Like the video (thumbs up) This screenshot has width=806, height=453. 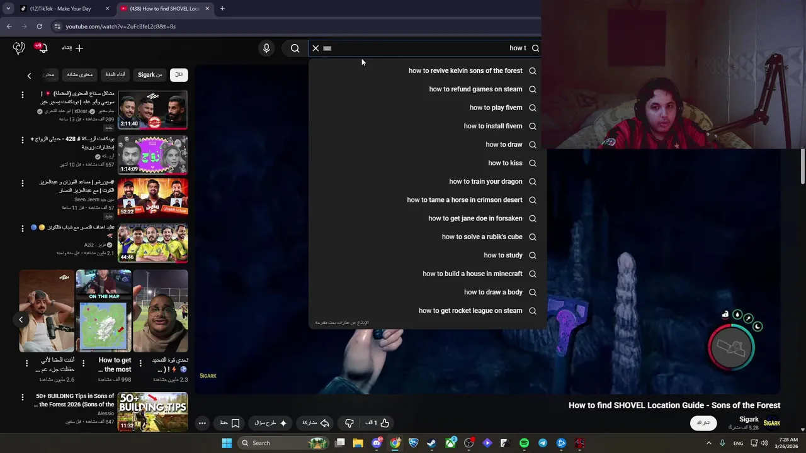tap(378, 423)
